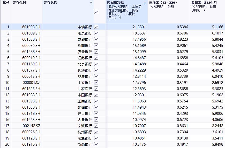225x148 pixels.
Task: Select security code 000001.SZ
Action: click(32, 82)
